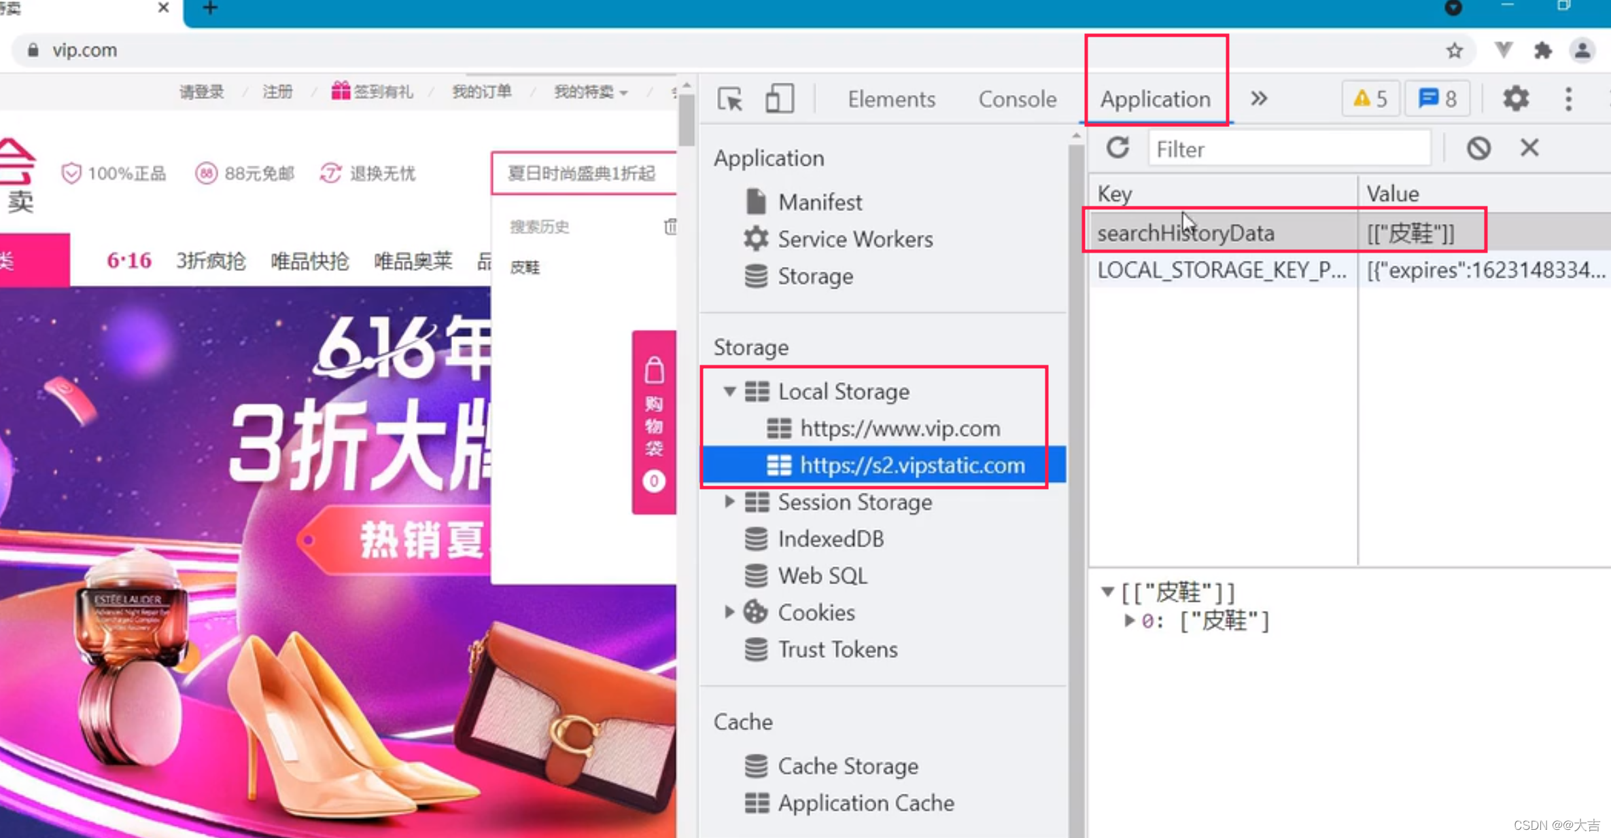Expand the Session Storage tree
The image size is (1611, 838).
[729, 502]
